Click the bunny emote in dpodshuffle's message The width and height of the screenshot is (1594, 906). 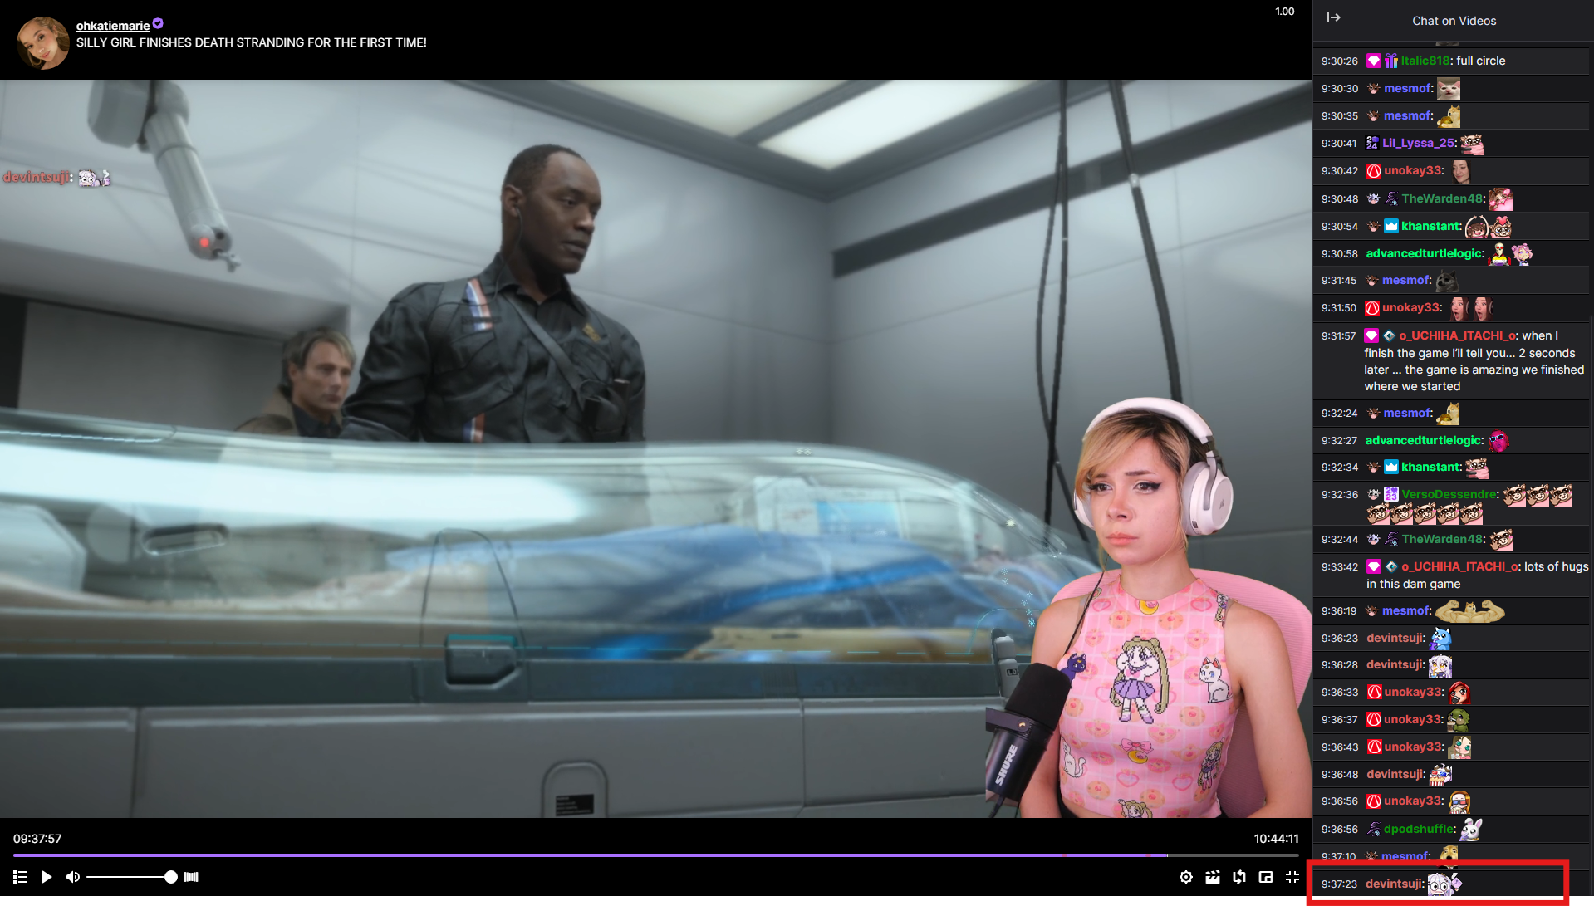pos(1471,829)
